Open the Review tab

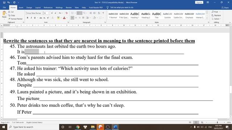click(69, 8)
